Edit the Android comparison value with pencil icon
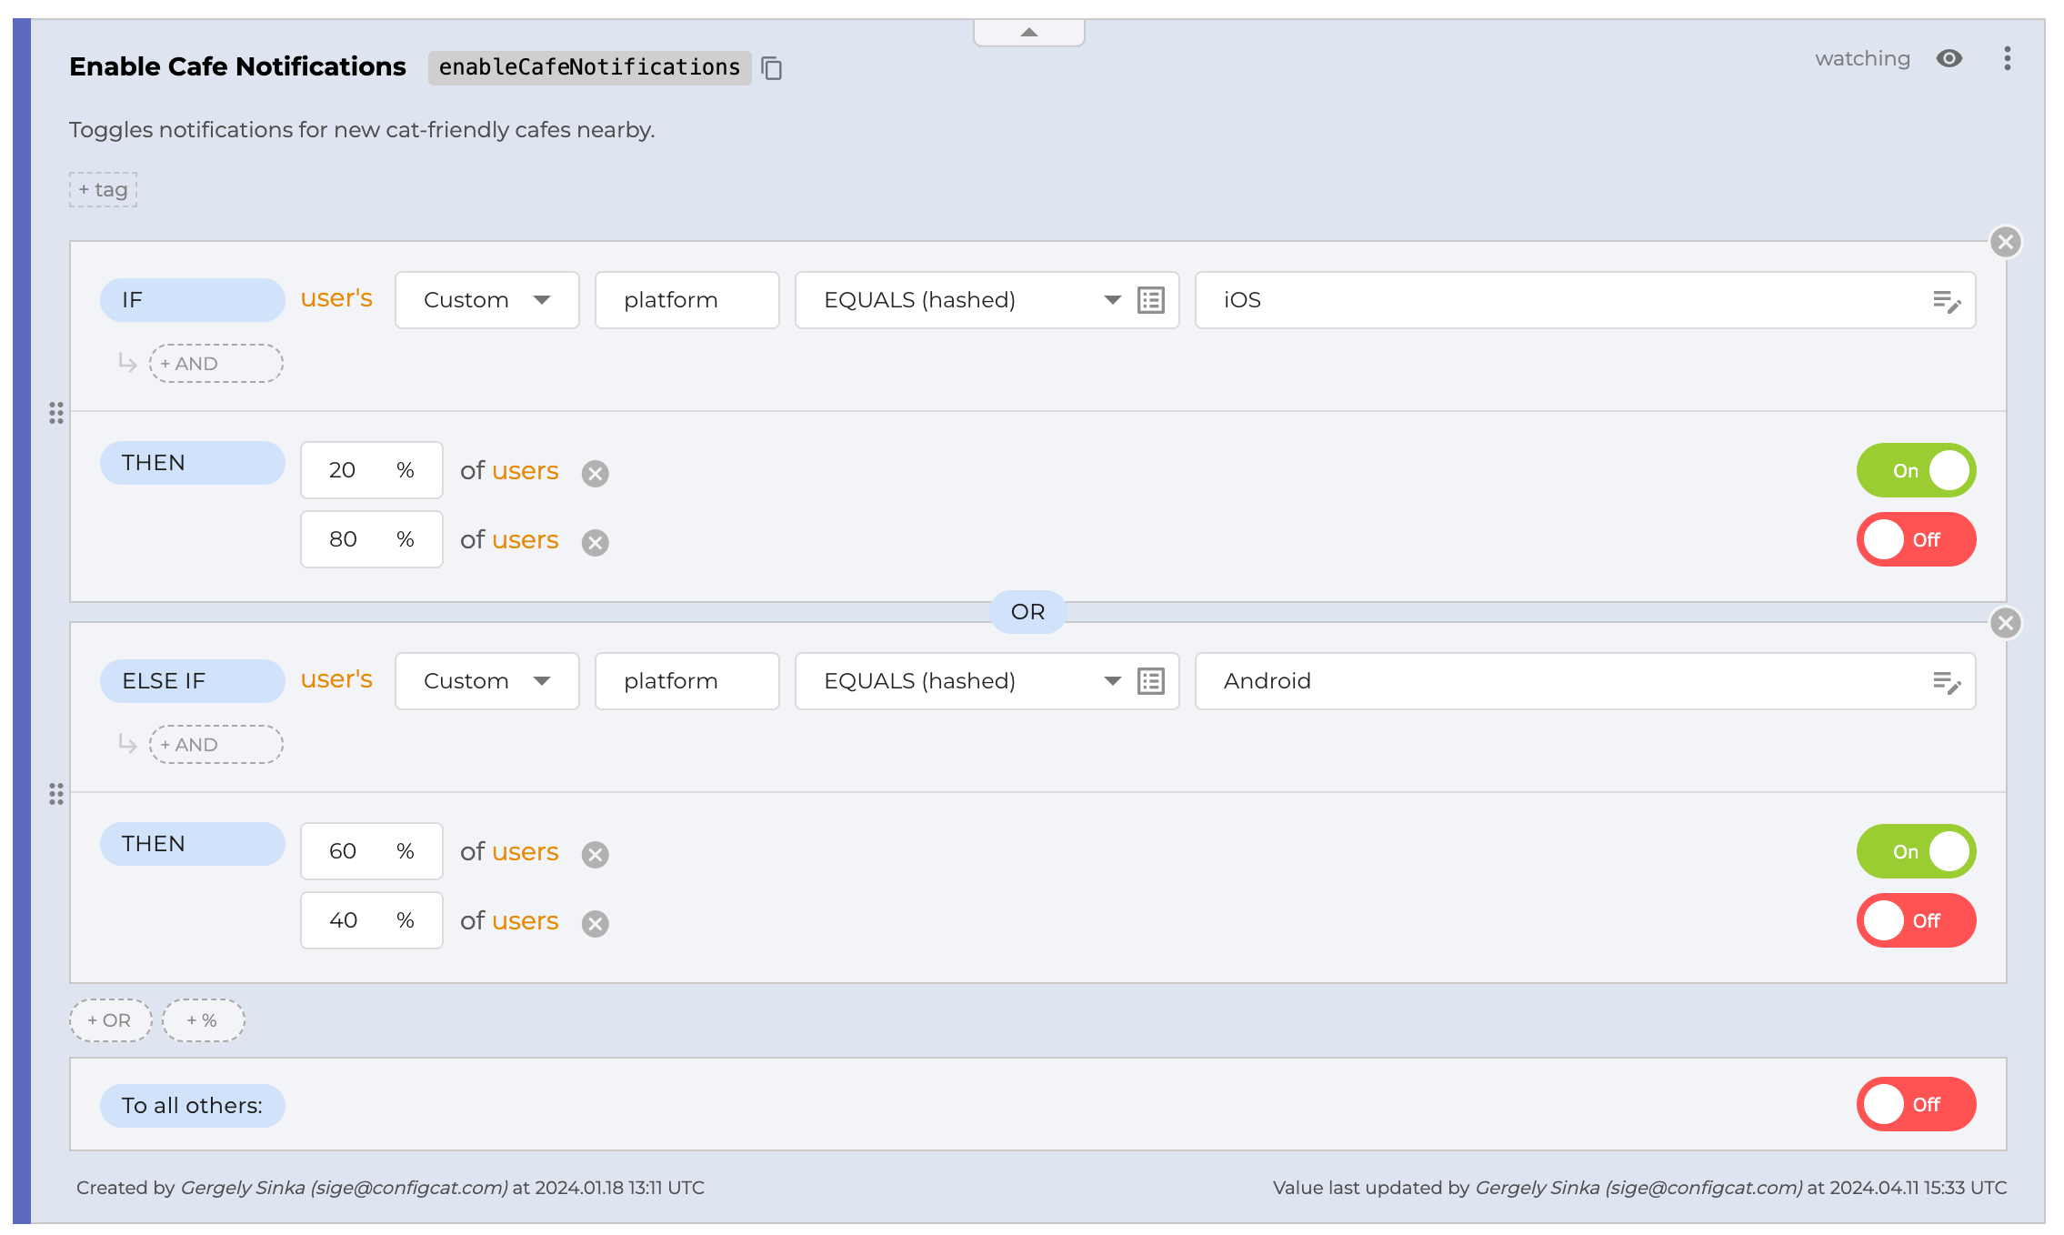2064x1235 pixels. click(x=1946, y=681)
